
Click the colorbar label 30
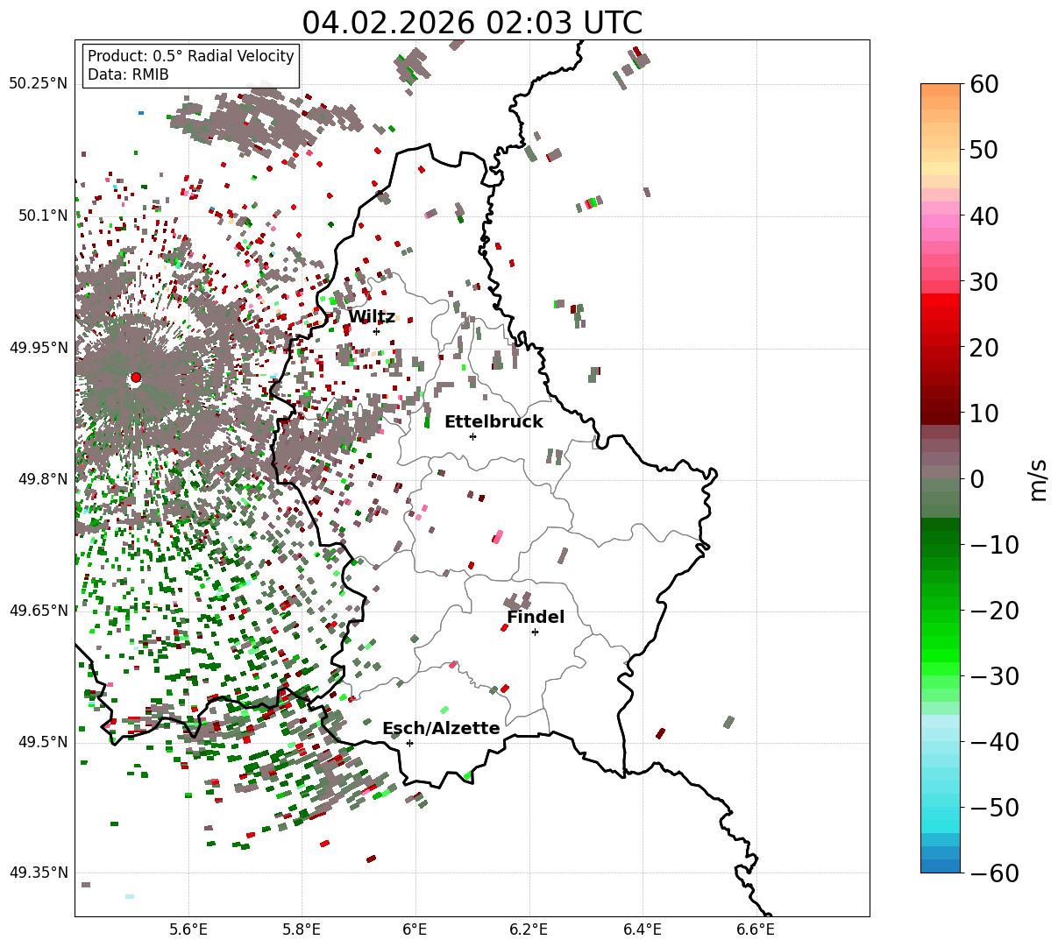[x=983, y=282]
